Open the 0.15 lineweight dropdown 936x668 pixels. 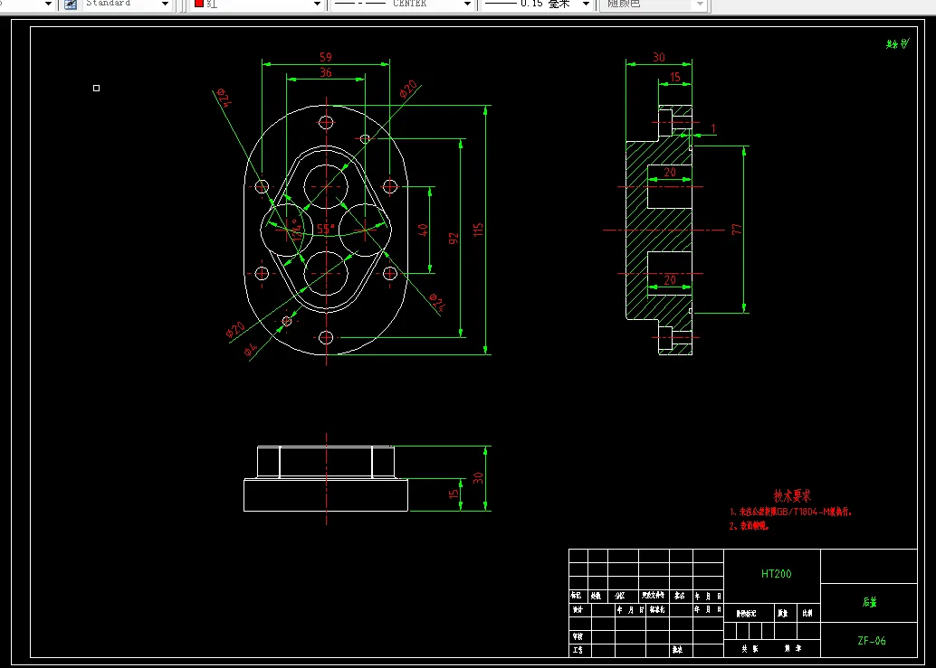pos(587,5)
